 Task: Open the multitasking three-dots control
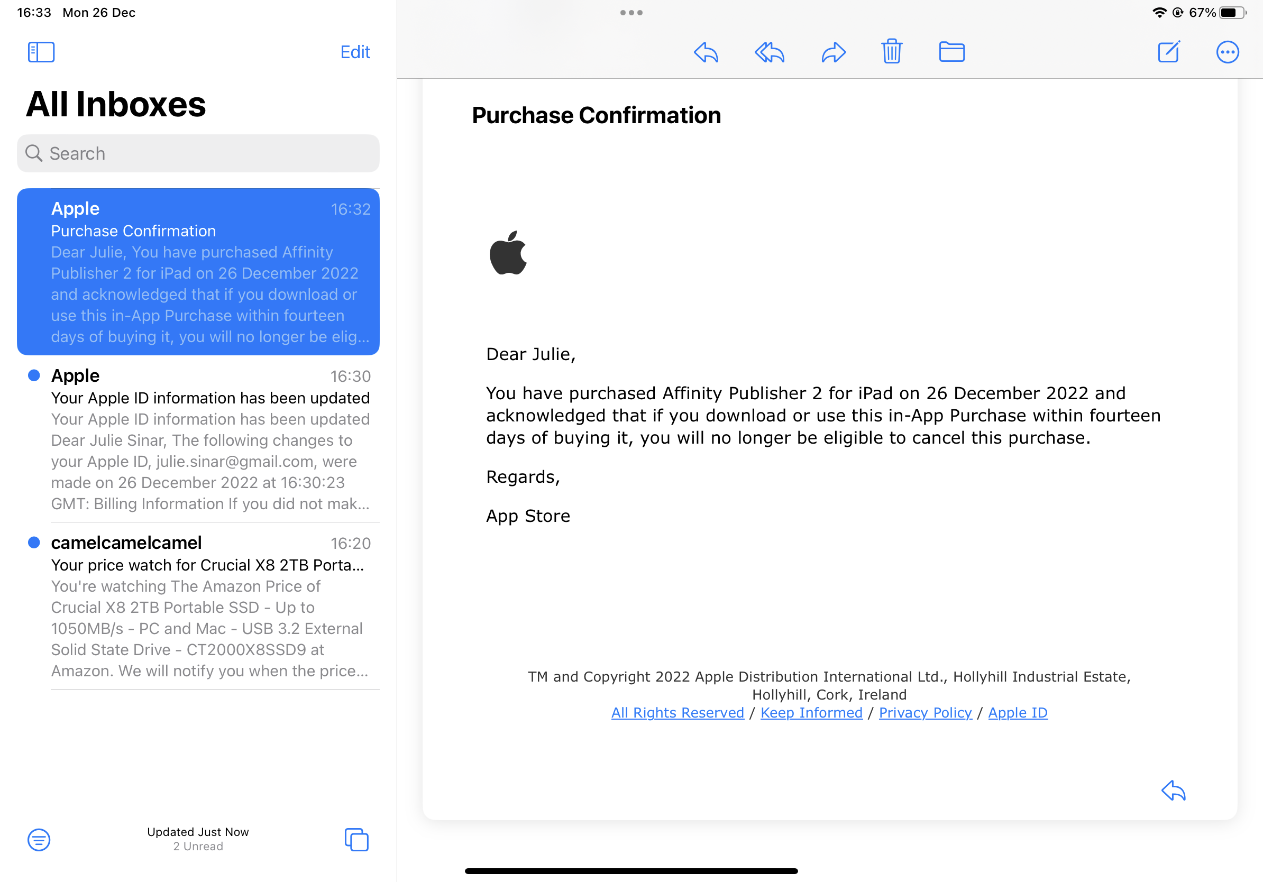tap(631, 13)
